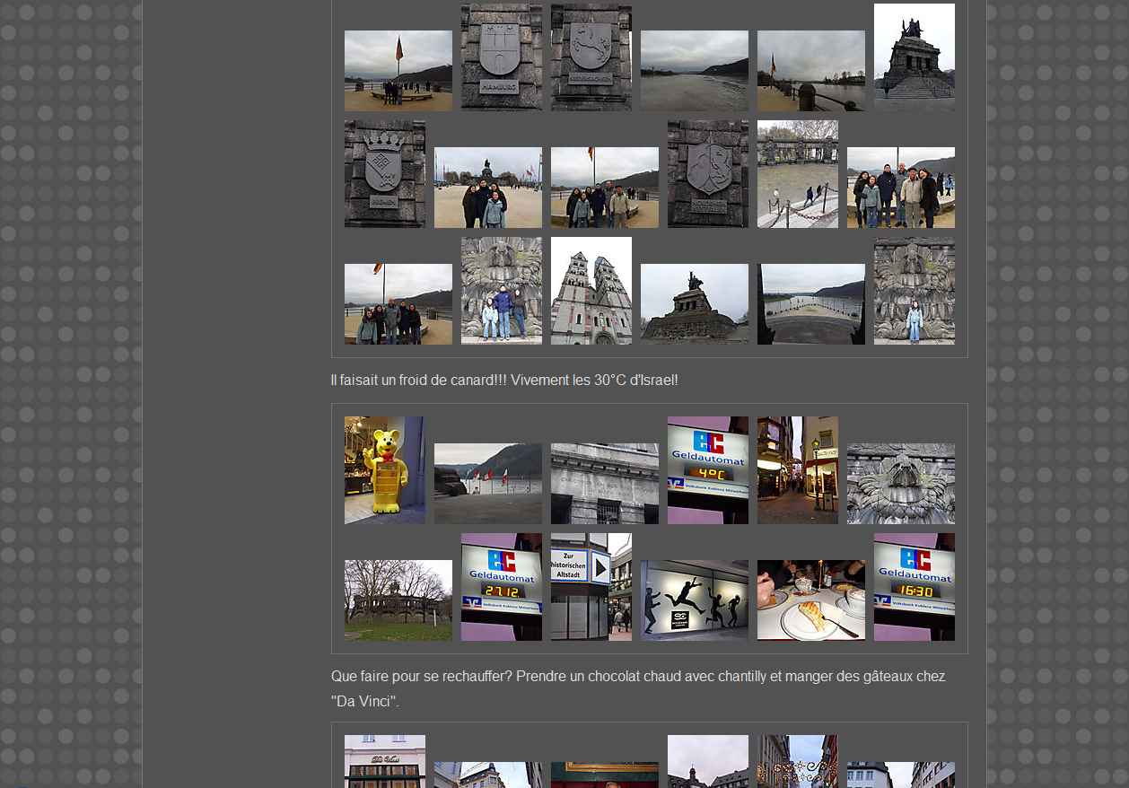View the night-lit old town alley photo
This screenshot has width=1129, height=788.
point(797,470)
